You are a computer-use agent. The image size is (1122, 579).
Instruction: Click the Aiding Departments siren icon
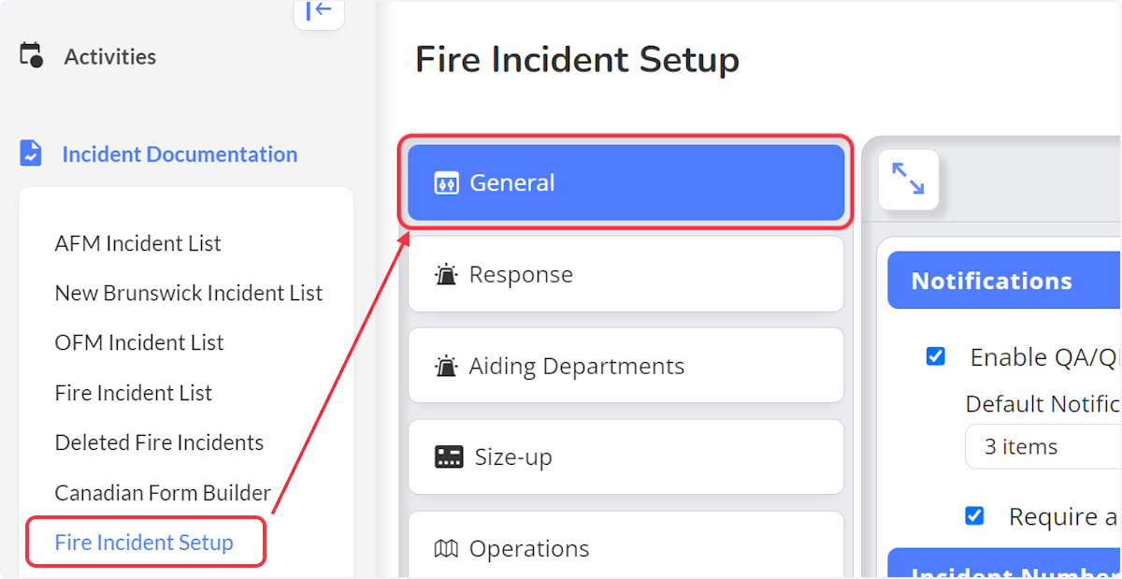click(446, 366)
